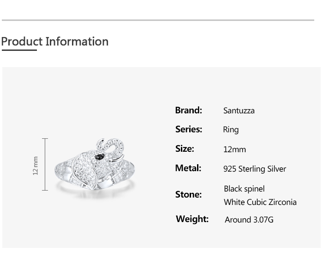Click the Around 3.07G weight value
The width and height of the screenshot is (323, 272).
point(249,220)
